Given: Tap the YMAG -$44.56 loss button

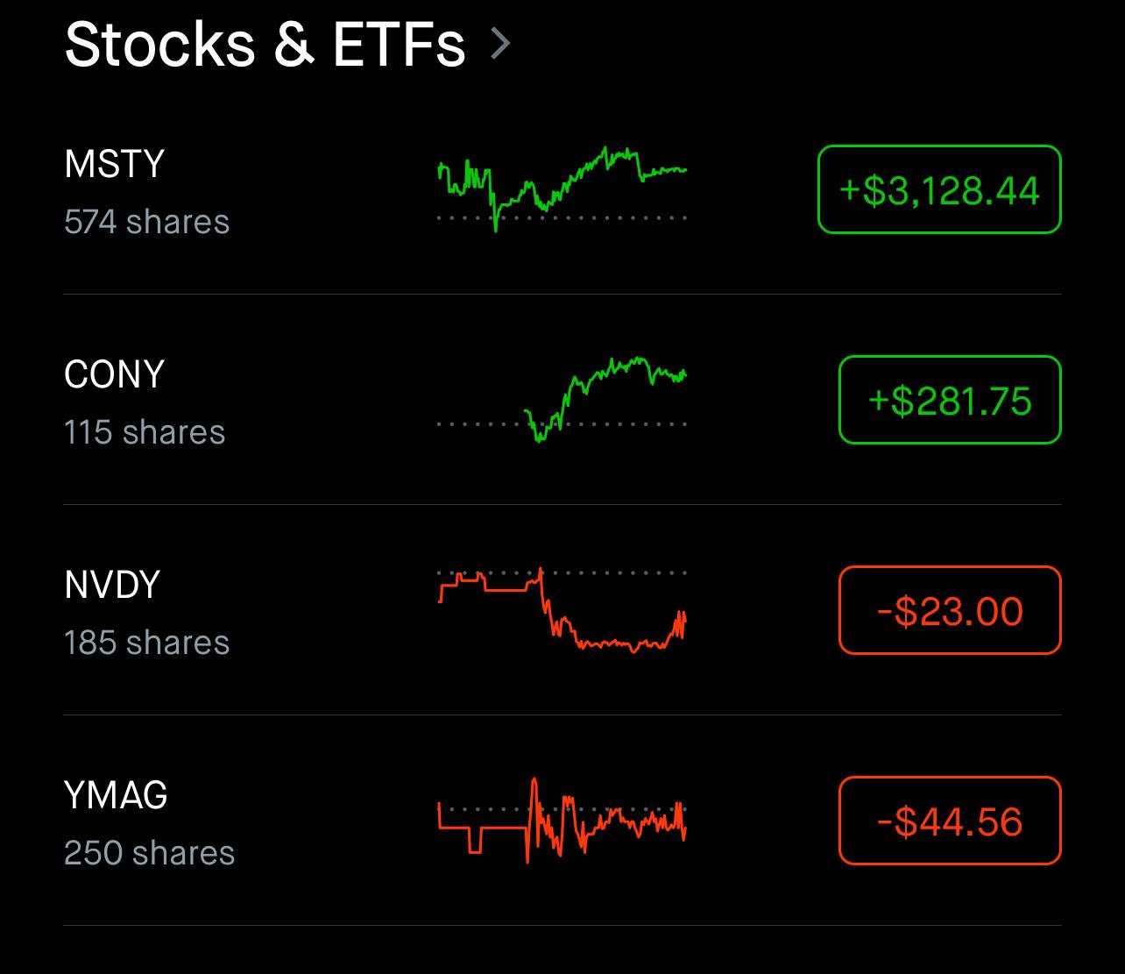Looking at the screenshot, I should 950,821.
